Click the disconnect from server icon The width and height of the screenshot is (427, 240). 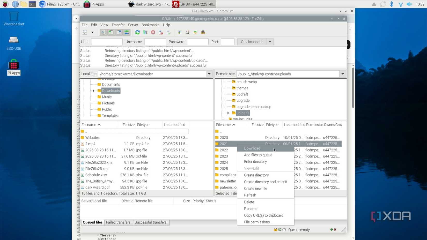161,32
